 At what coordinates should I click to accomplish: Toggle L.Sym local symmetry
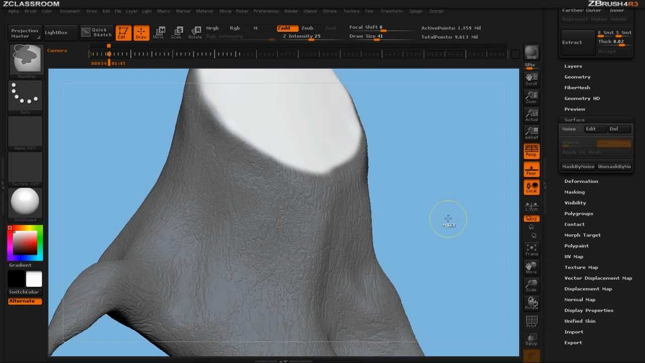[x=531, y=207]
